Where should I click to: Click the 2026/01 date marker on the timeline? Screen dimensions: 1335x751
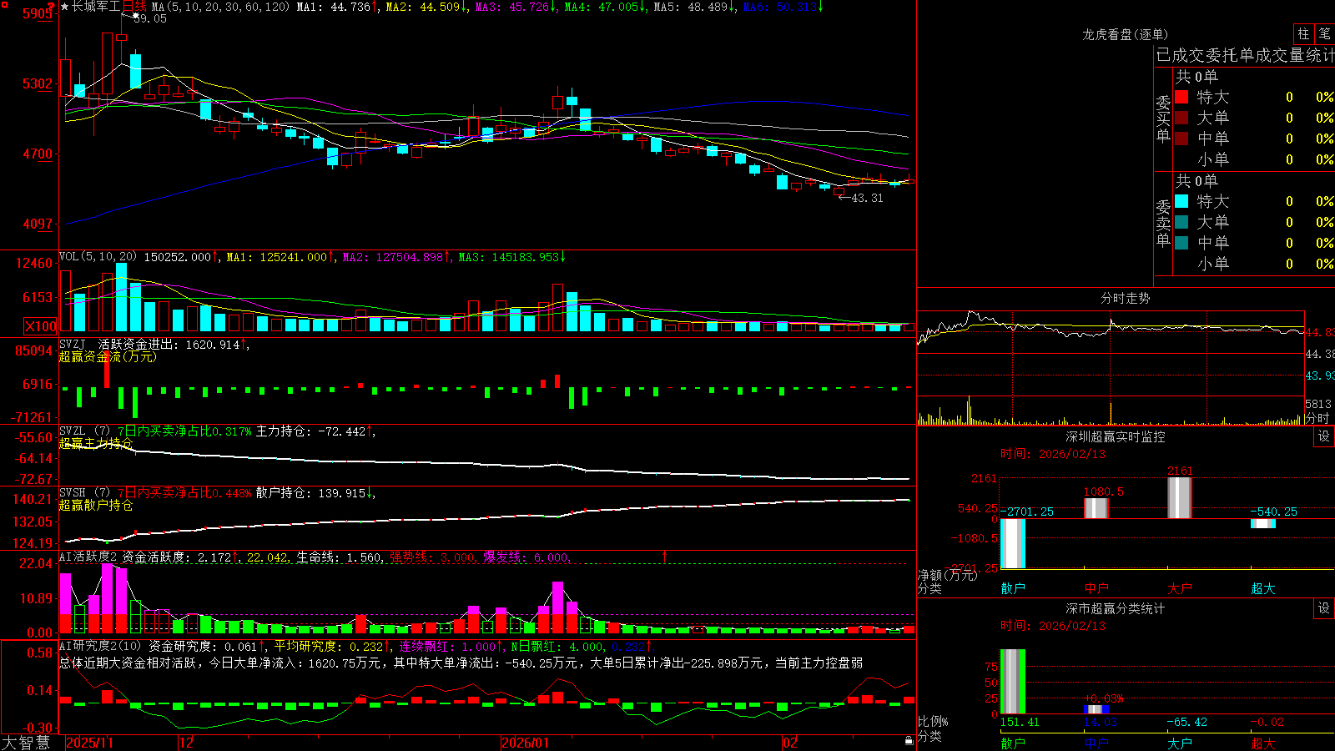526,743
